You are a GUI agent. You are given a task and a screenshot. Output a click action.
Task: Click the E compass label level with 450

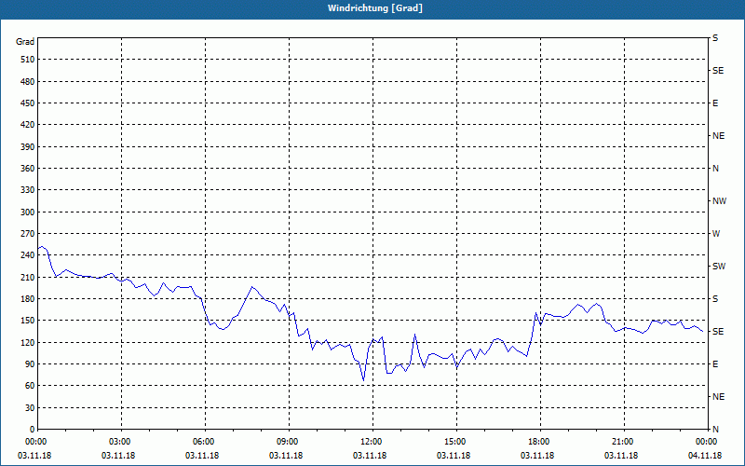[715, 103]
